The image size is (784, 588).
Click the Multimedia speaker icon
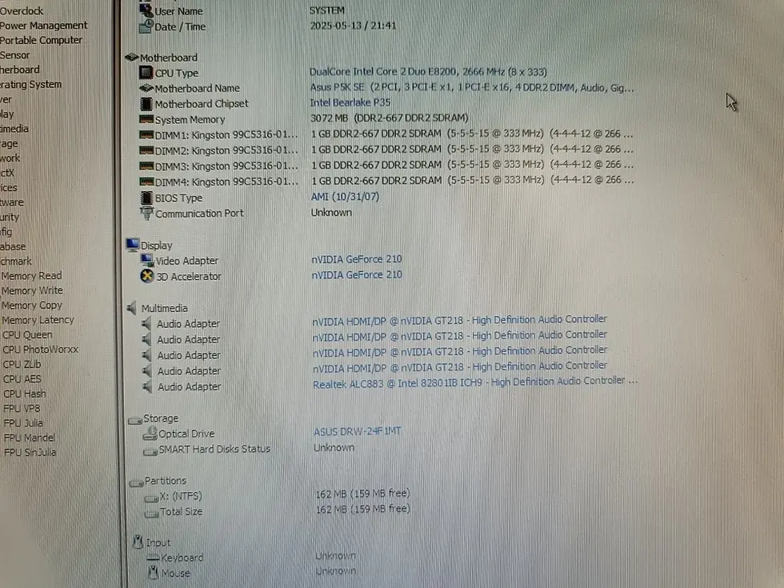(132, 308)
